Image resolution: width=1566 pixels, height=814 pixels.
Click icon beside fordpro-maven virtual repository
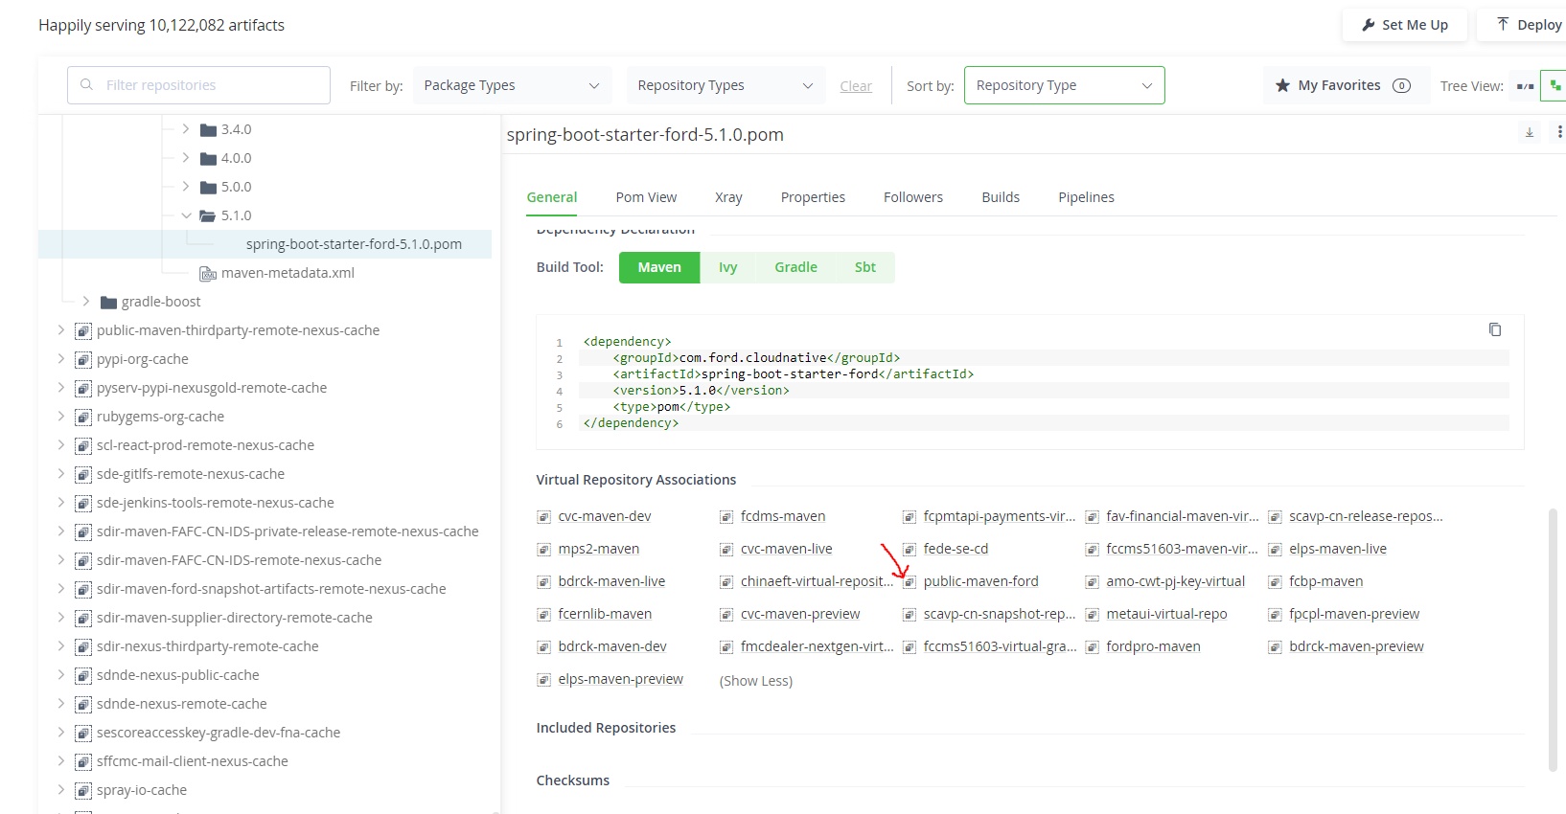[x=1092, y=647]
